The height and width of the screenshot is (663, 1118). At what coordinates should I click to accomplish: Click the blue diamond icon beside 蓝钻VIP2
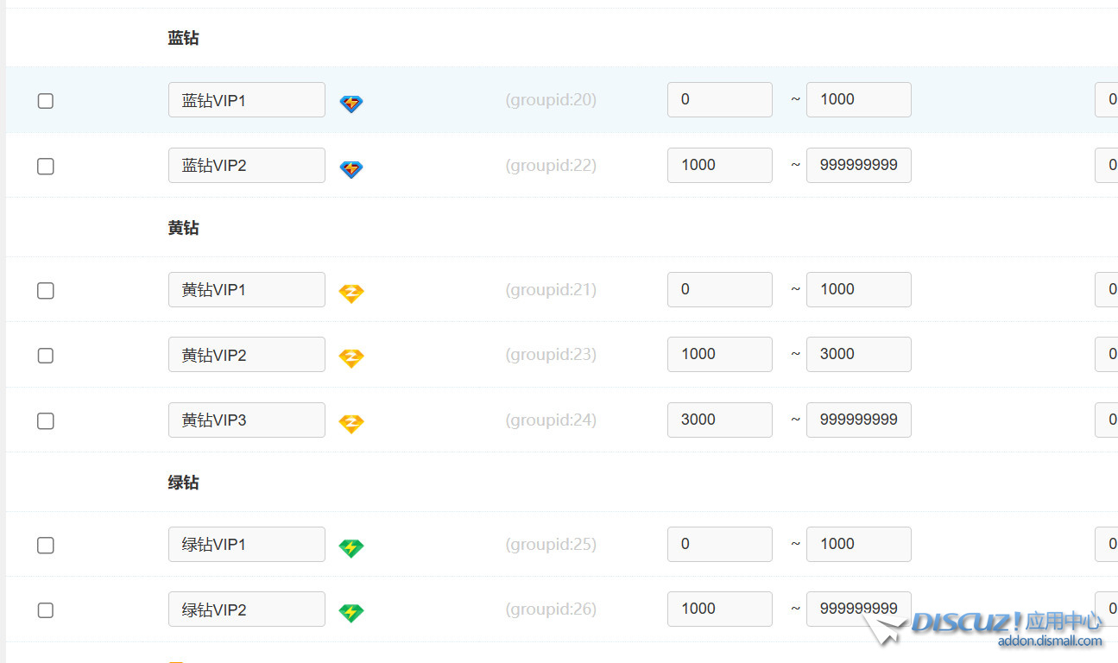pyautogui.click(x=351, y=169)
